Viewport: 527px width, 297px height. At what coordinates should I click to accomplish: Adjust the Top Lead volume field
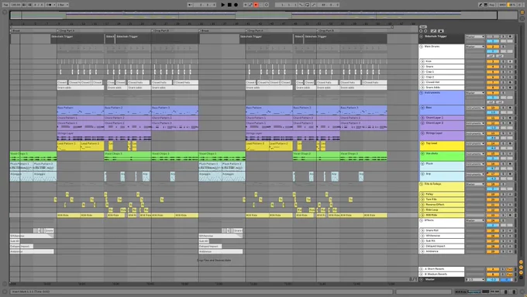coord(492,148)
